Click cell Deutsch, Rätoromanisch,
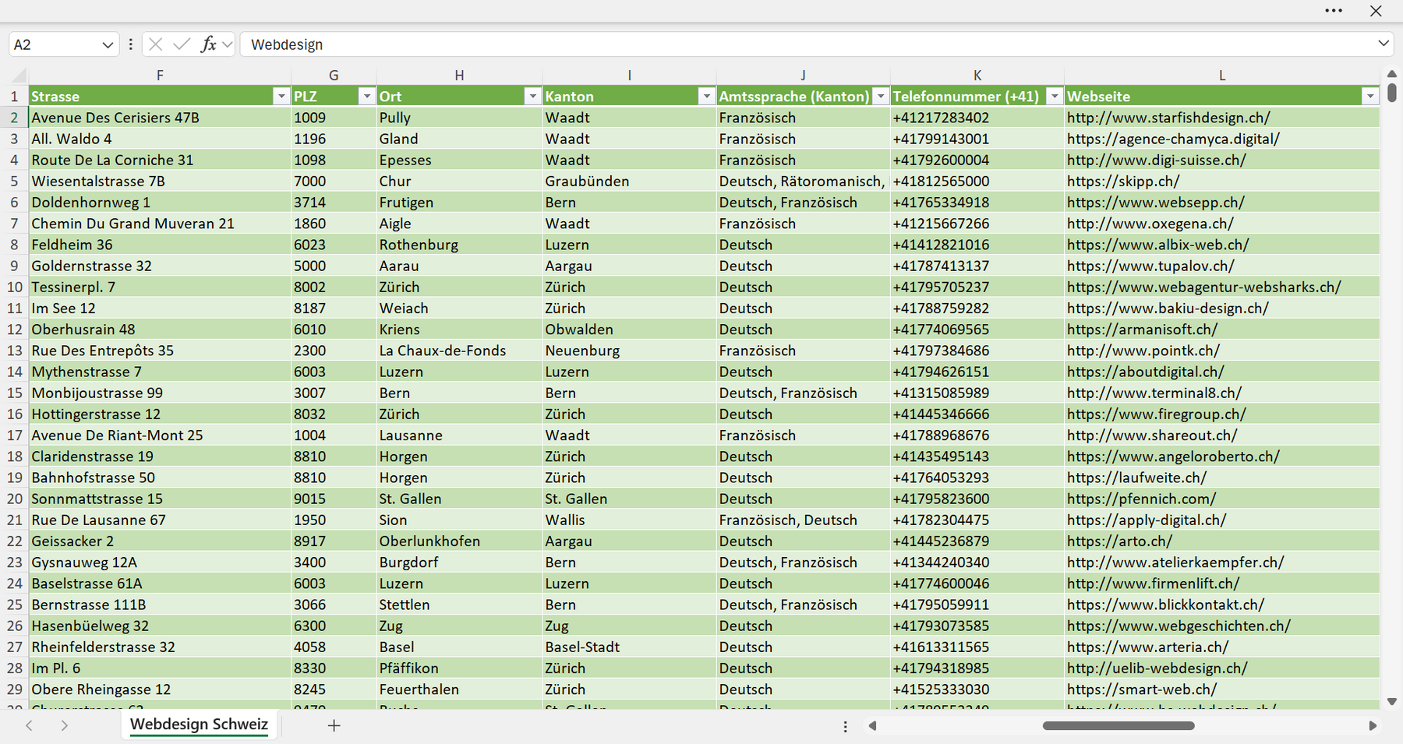The width and height of the screenshot is (1403, 744). (804, 181)
